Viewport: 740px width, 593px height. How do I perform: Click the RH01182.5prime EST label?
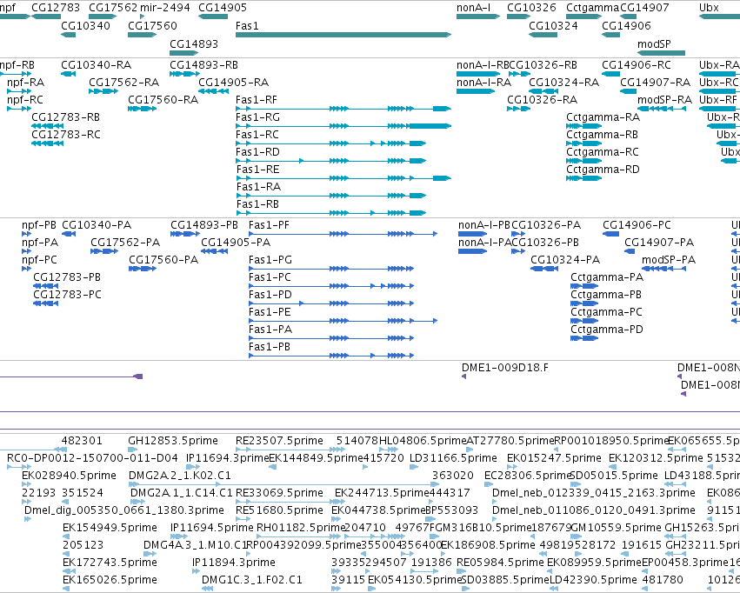[x=301, y=528]
